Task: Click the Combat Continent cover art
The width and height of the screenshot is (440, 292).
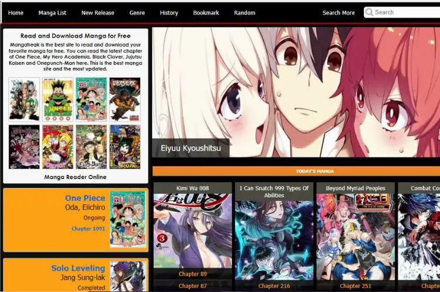Action: 419,236
